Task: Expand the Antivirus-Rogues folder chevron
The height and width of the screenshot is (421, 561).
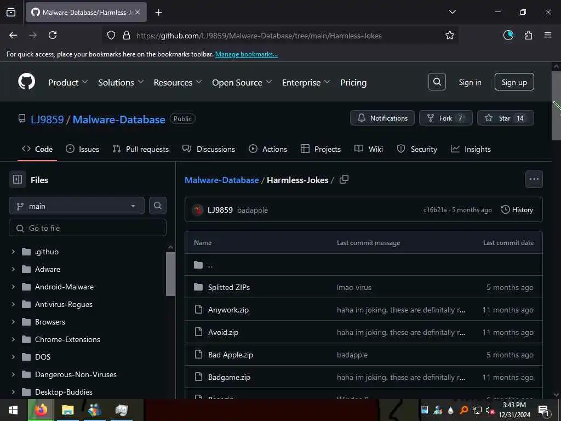Action: (13, 304)
